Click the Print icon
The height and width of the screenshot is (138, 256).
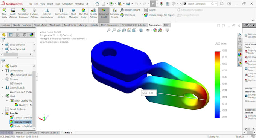pyautogui.click(x=128, y=4)
